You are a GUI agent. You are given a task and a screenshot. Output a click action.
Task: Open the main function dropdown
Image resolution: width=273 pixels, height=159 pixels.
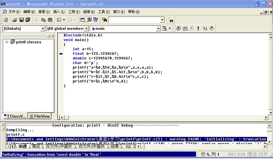[158, 28]
